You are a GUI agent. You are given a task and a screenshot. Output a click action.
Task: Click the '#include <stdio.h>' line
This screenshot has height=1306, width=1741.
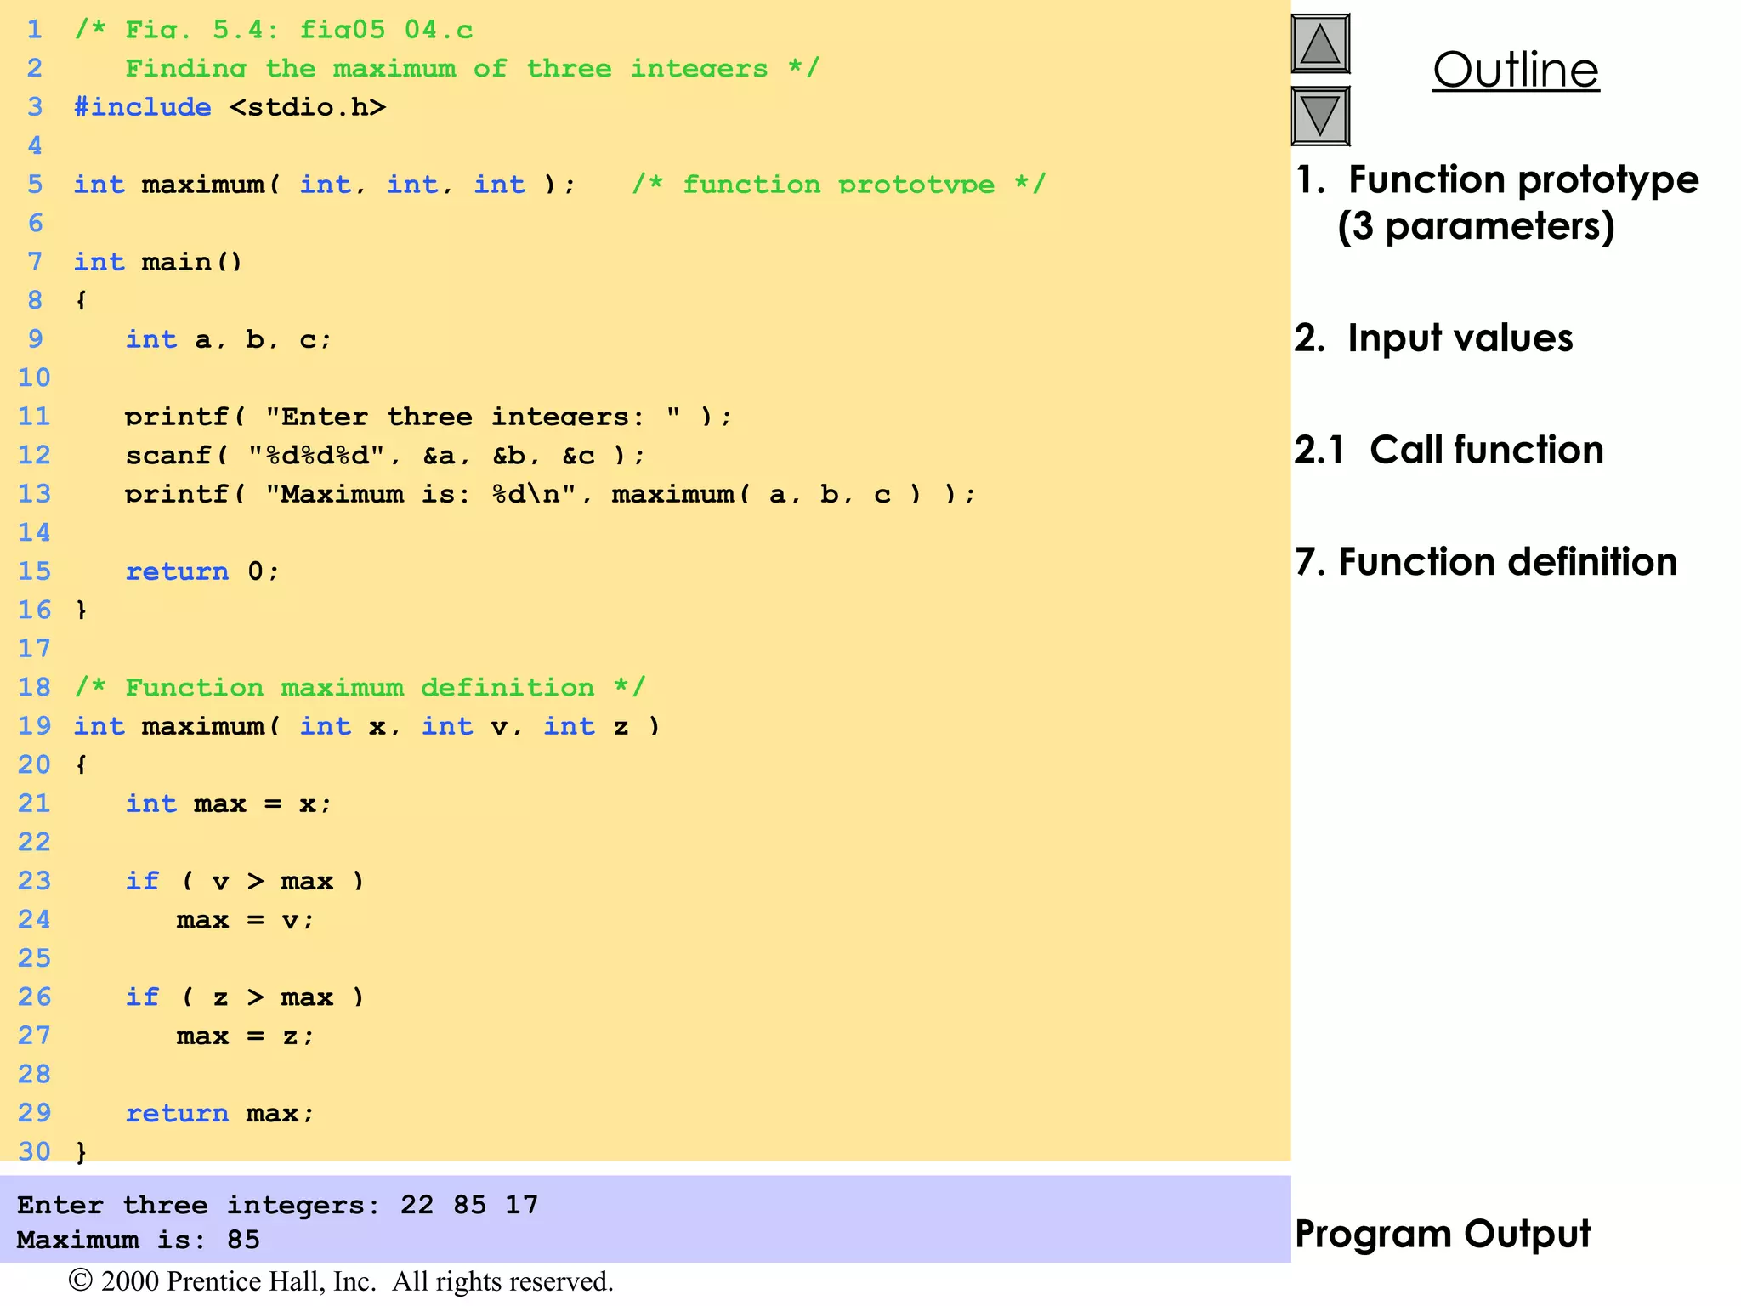coord(230,107)
